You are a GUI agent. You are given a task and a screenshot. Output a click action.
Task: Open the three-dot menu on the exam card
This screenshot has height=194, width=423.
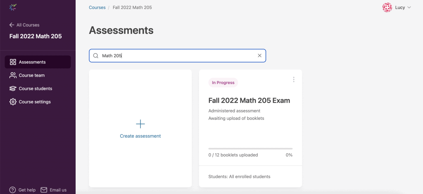pos(294,79)
